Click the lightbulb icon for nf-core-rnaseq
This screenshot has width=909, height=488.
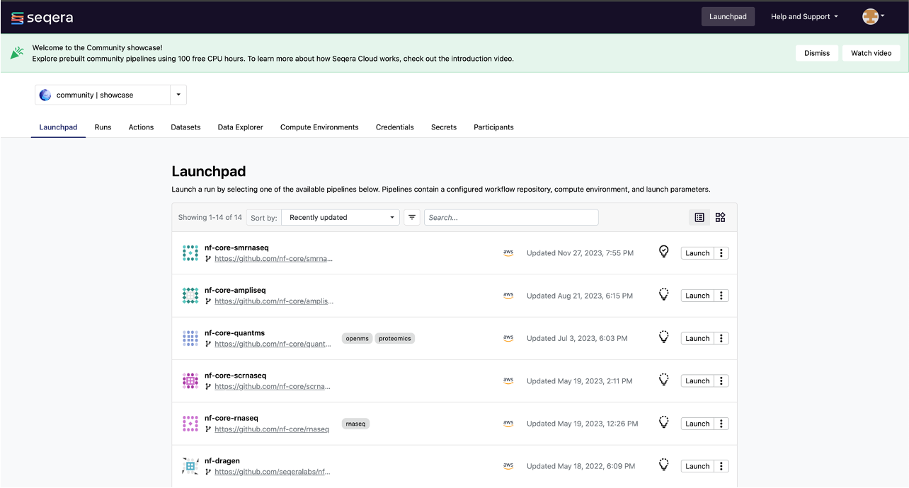point(664,422)
